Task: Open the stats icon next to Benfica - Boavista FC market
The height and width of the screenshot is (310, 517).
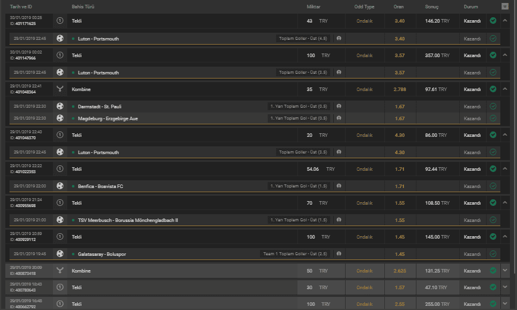Action: pos(339,186)
